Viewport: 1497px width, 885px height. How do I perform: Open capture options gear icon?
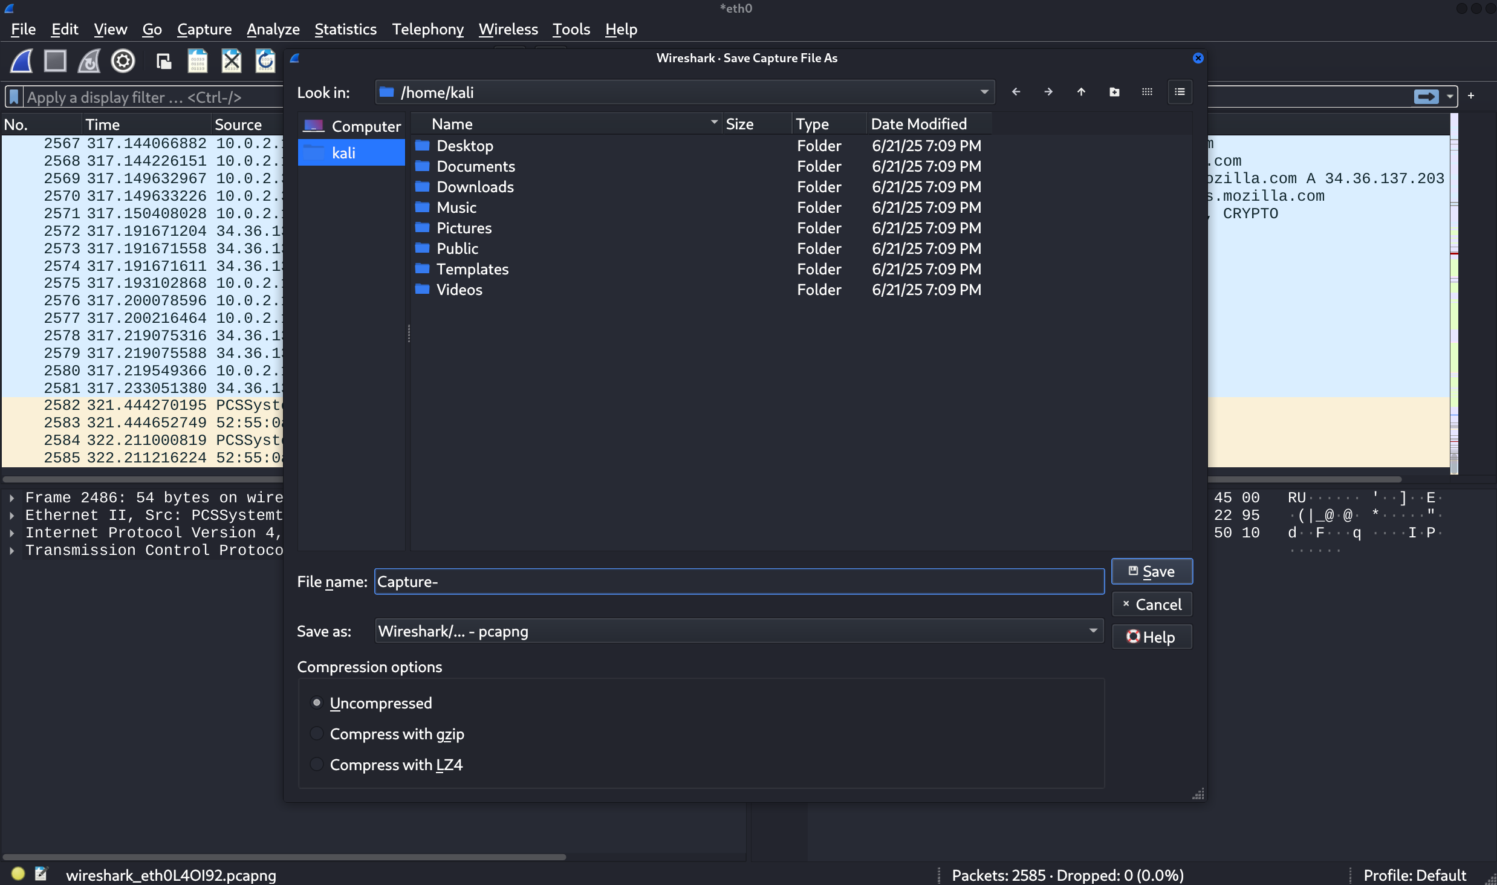tap(123, 61)
